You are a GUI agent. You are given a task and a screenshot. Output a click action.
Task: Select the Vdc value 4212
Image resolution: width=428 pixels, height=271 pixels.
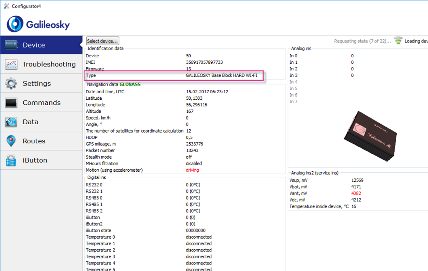pyautogui.click(x=356, y=200)
